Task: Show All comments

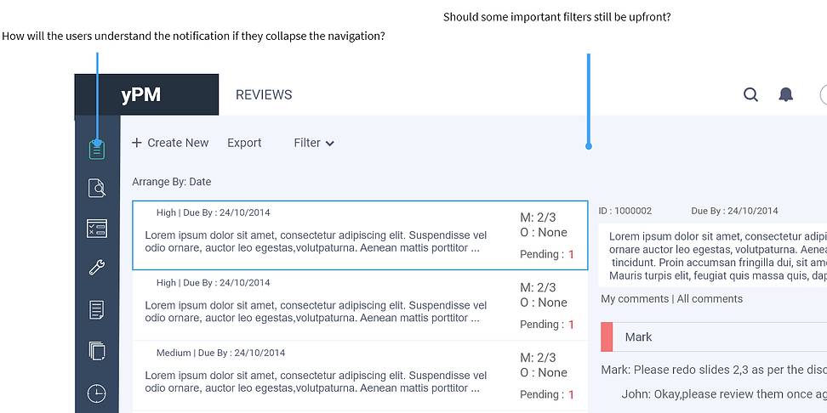Action: (x=710, y=299)
